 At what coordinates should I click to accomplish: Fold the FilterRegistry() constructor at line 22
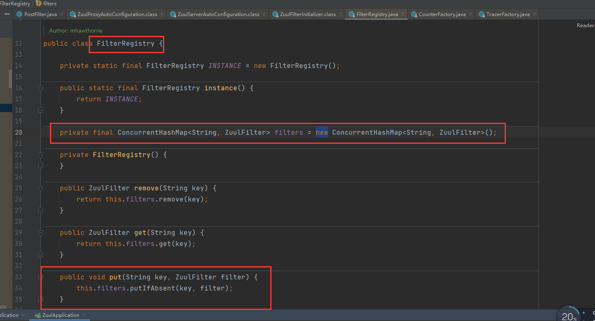coord(40,155)
